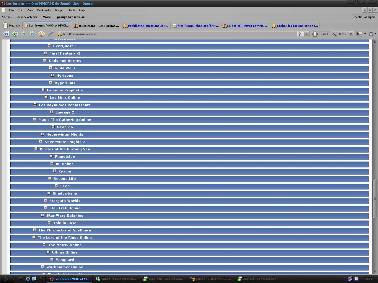Click the Voice toolbar button
This screenshot has height=283, width=378.
point(47,17)
